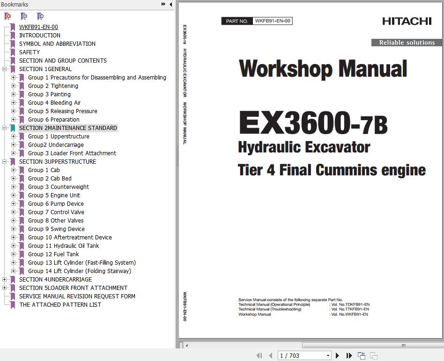The image size is (444, 361).
Task: Click the horizontal scrollbar thumb
Action: coord(372,346)
